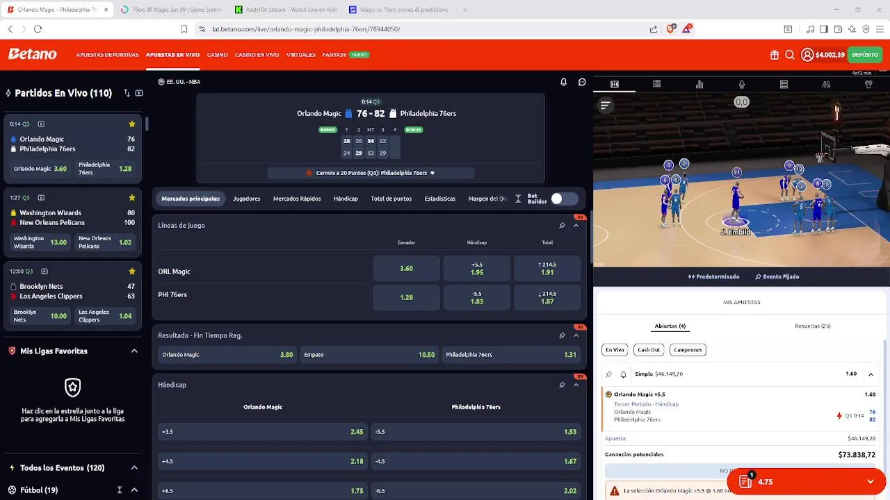
Task: Expand the betslip 4.75 chevron
Action: coord(871,482)
